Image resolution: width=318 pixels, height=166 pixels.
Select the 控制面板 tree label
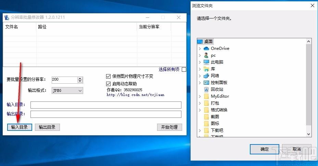click(x=219, y=83)
